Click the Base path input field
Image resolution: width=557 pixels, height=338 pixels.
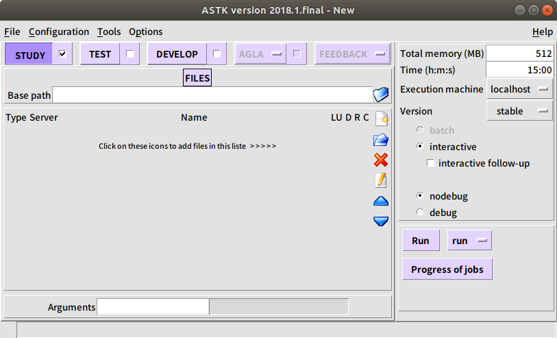[x=212, y=95]
